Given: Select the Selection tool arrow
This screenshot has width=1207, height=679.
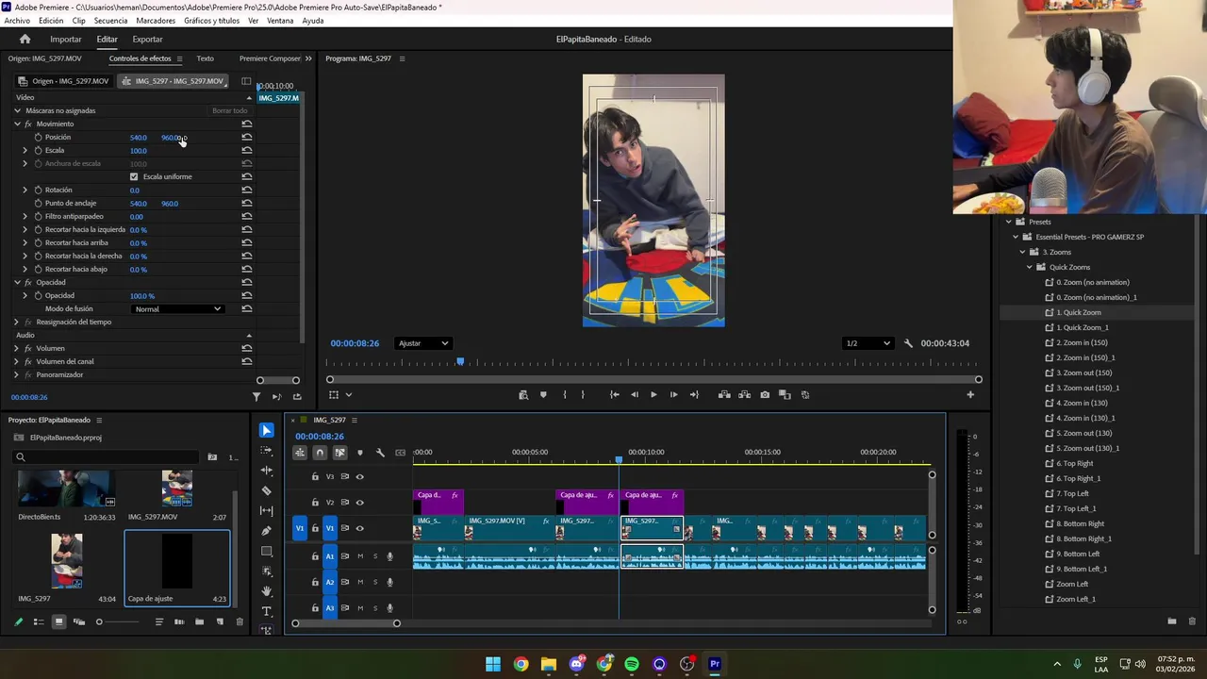Looking at the screenshot, I should point(267,430).
